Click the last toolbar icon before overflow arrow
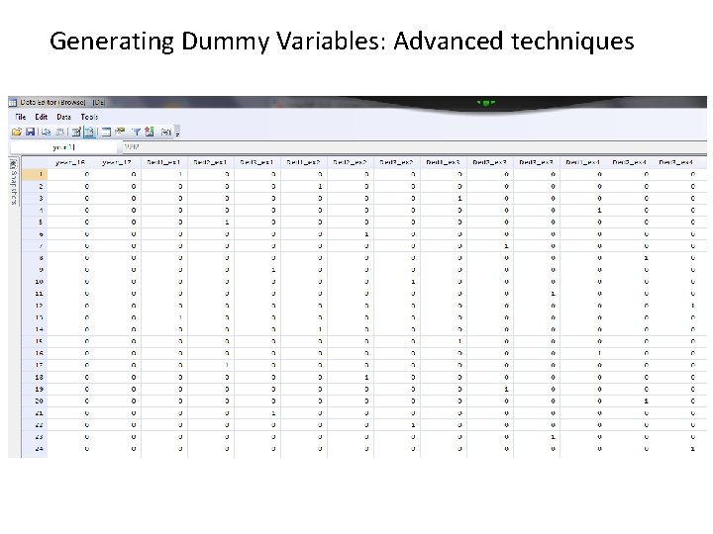Viewport: 713px width, 534px height. click(x=166, y=133)
